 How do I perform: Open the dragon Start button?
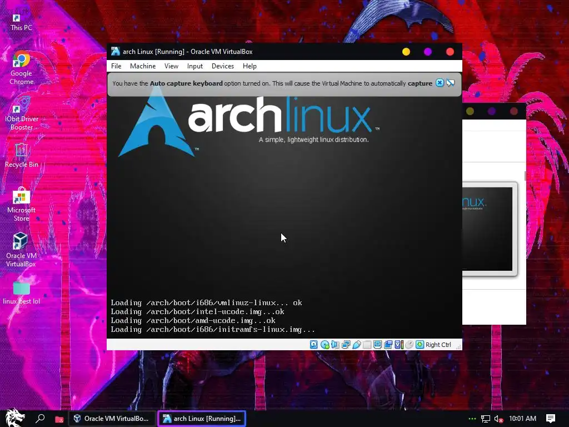click(14, 418)
